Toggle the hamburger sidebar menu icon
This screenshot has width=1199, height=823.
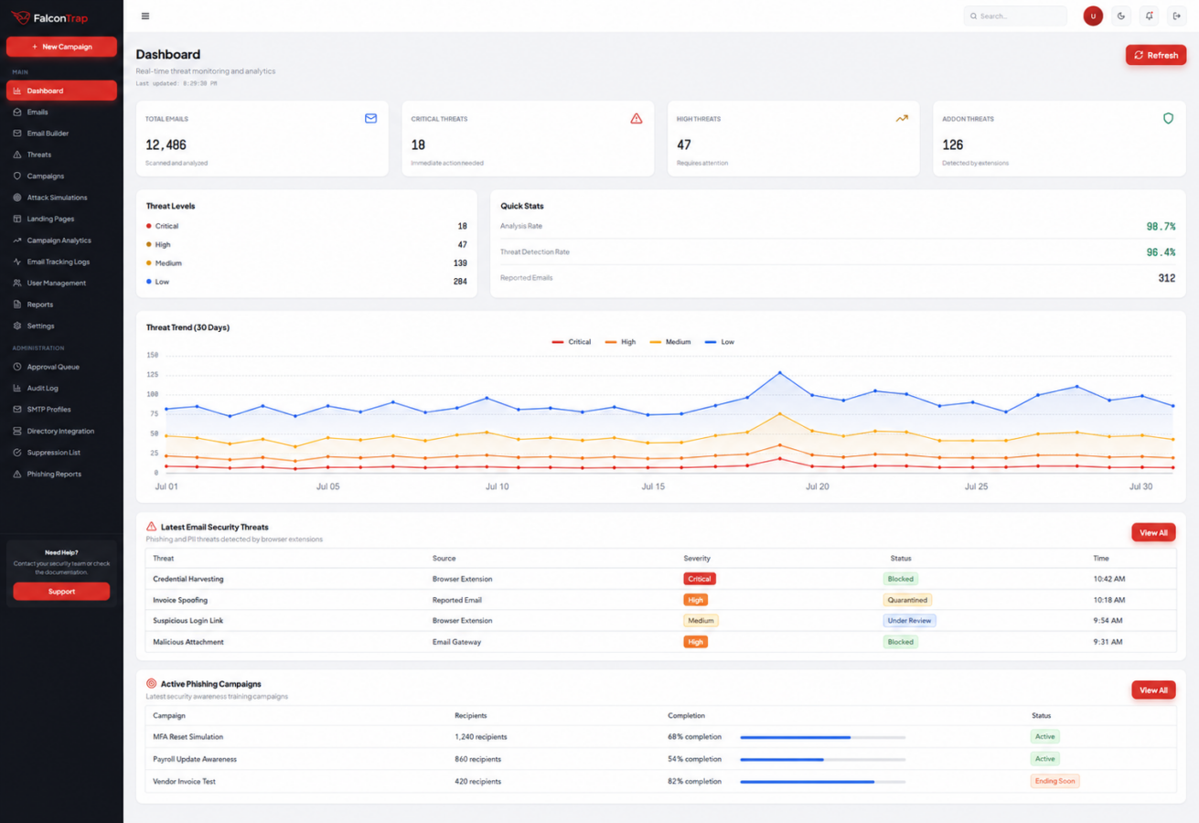tap(145, 16)
